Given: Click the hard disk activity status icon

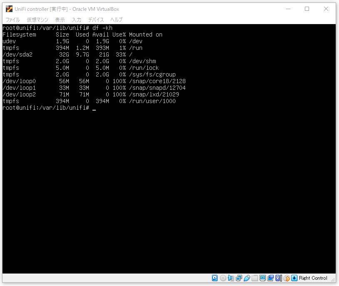Looking at the screenshot, I should 214,278.
